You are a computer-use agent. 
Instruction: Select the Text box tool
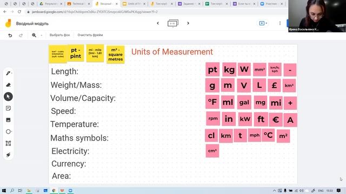[8, 143]
